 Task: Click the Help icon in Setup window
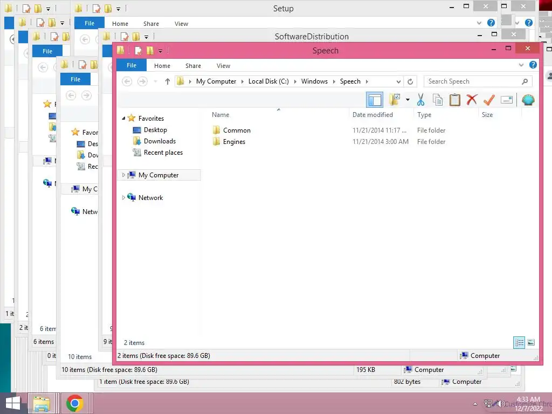tap(491, 23)
